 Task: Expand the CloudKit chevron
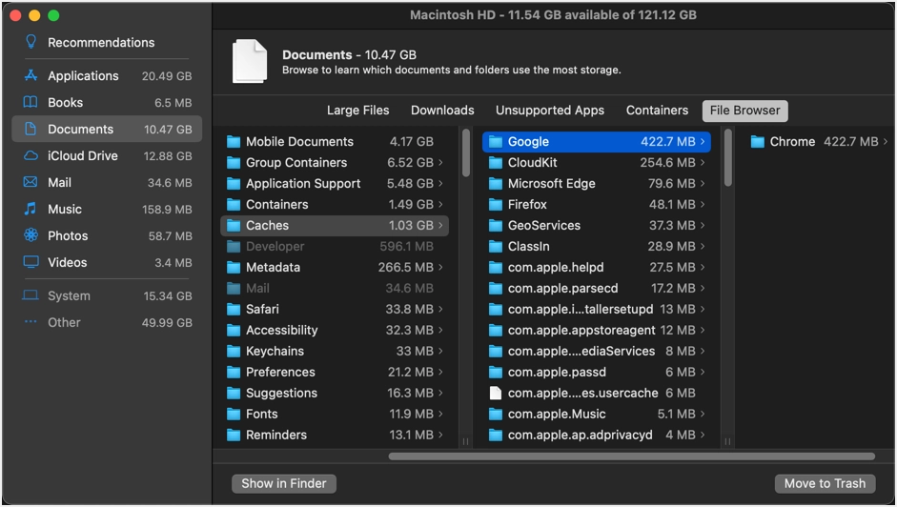click(703, 163)
